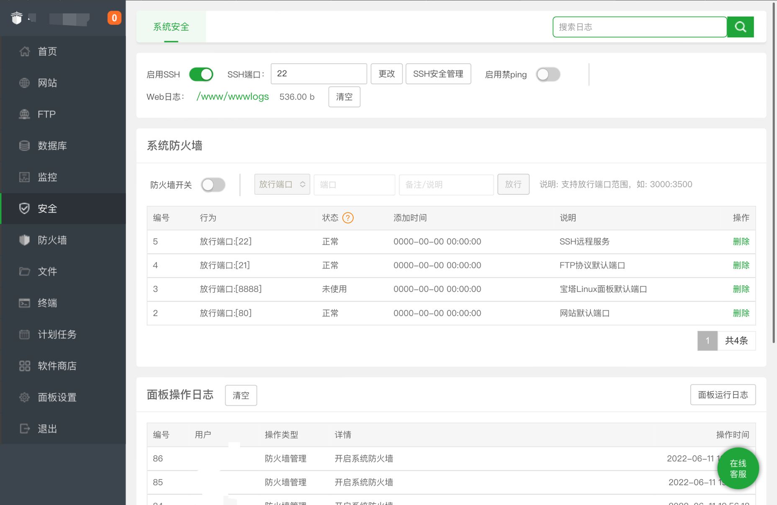
Task: Delete the 放行端口:[8888] rule
Action: 741,289
